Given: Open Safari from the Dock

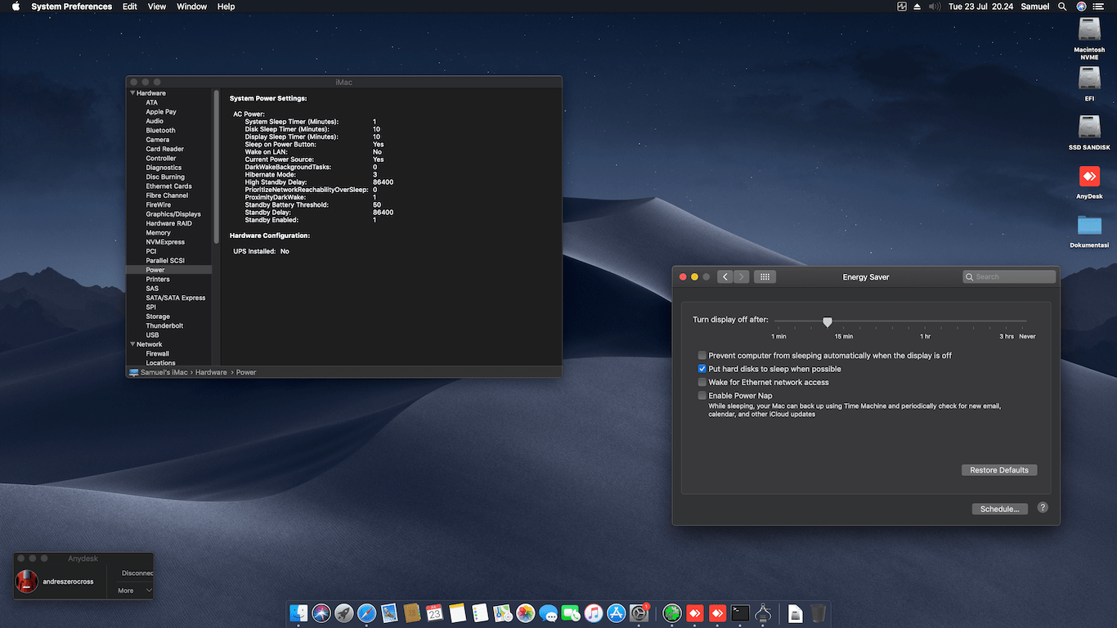Looking at the screenshot, I should 366,613.
